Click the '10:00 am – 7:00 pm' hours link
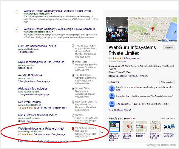This screenshot has width=179, height=149. tap(138, 76)
